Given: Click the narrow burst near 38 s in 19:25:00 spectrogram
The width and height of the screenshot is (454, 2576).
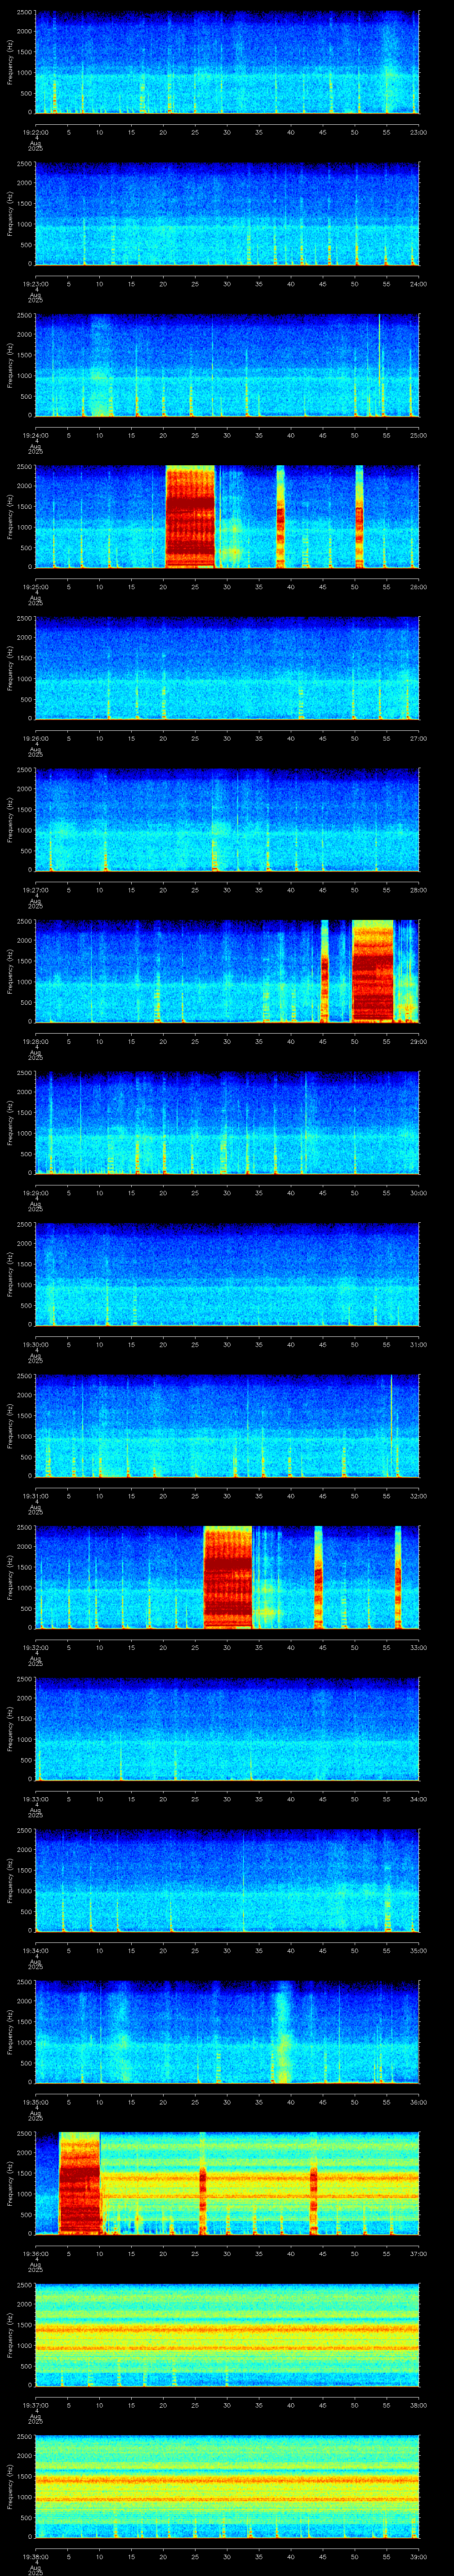Looking at the screenshot, I should (x=280, y=517).
